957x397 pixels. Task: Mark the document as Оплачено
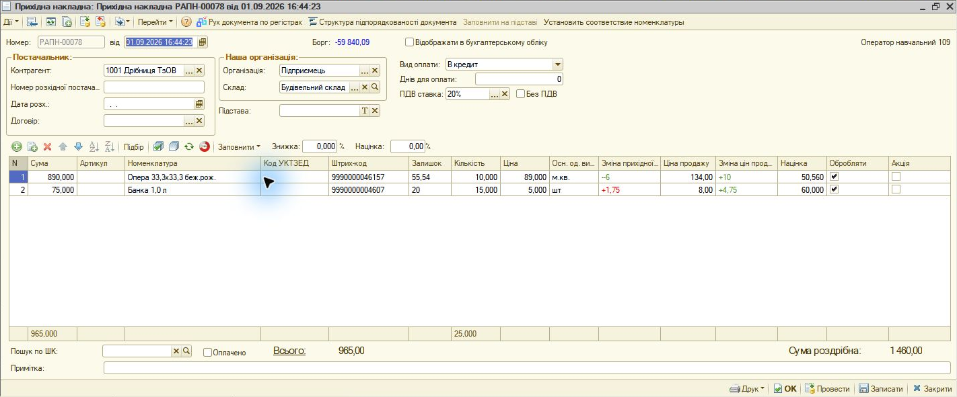207,352
